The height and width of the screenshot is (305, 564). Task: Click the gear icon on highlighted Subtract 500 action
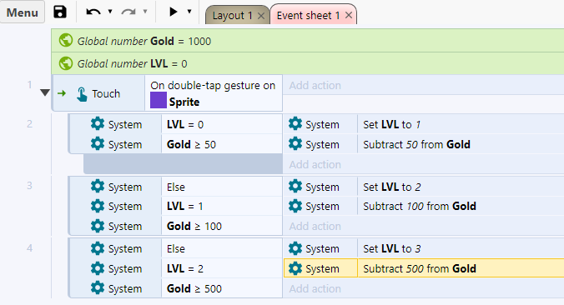(x=295, y=268)
